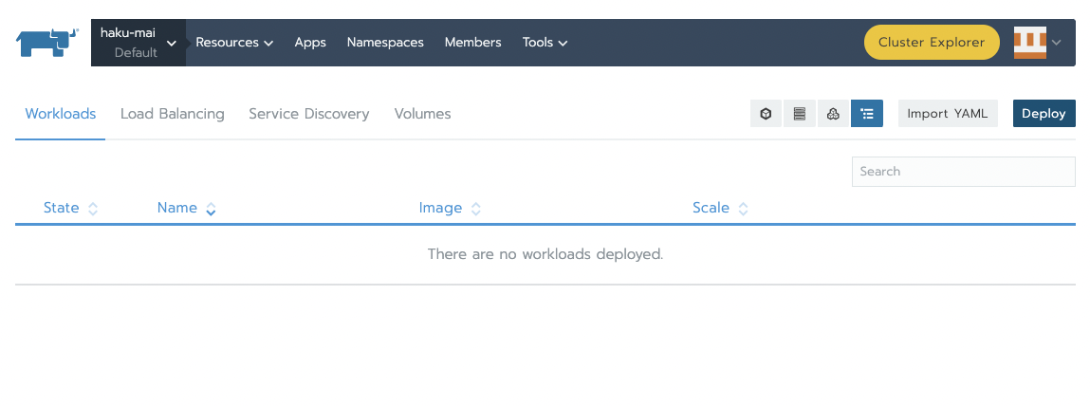
Task: Open the Service Discovery tab
Action: (309, 114)
